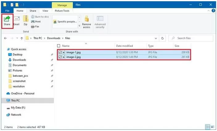Collapse the ribbon with the chevron
This screenshot has height=131, width=217.
pos(208,11)
